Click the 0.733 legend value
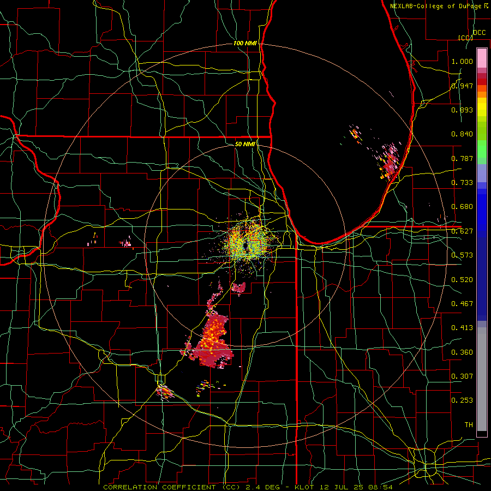491x491 pixels. point(462,183)
